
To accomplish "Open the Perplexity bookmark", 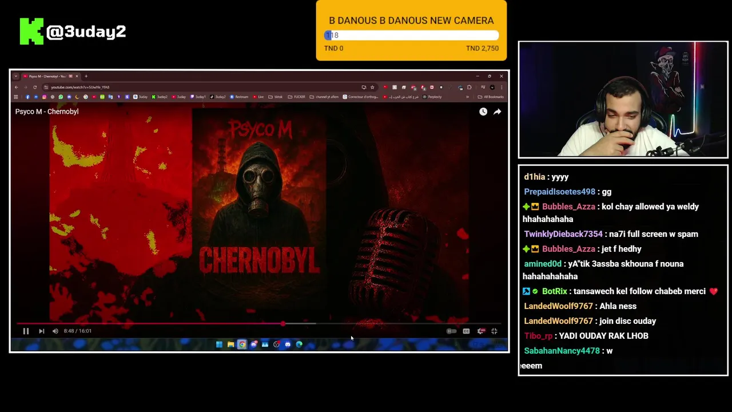I will click(432, 97).
